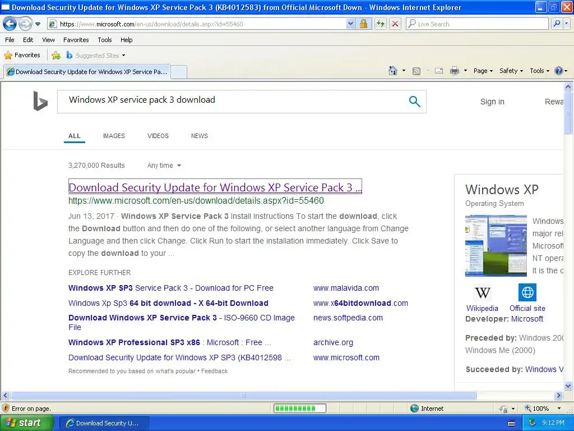Open Windows Xp Sp3 64 bit download link

[168, 303]
